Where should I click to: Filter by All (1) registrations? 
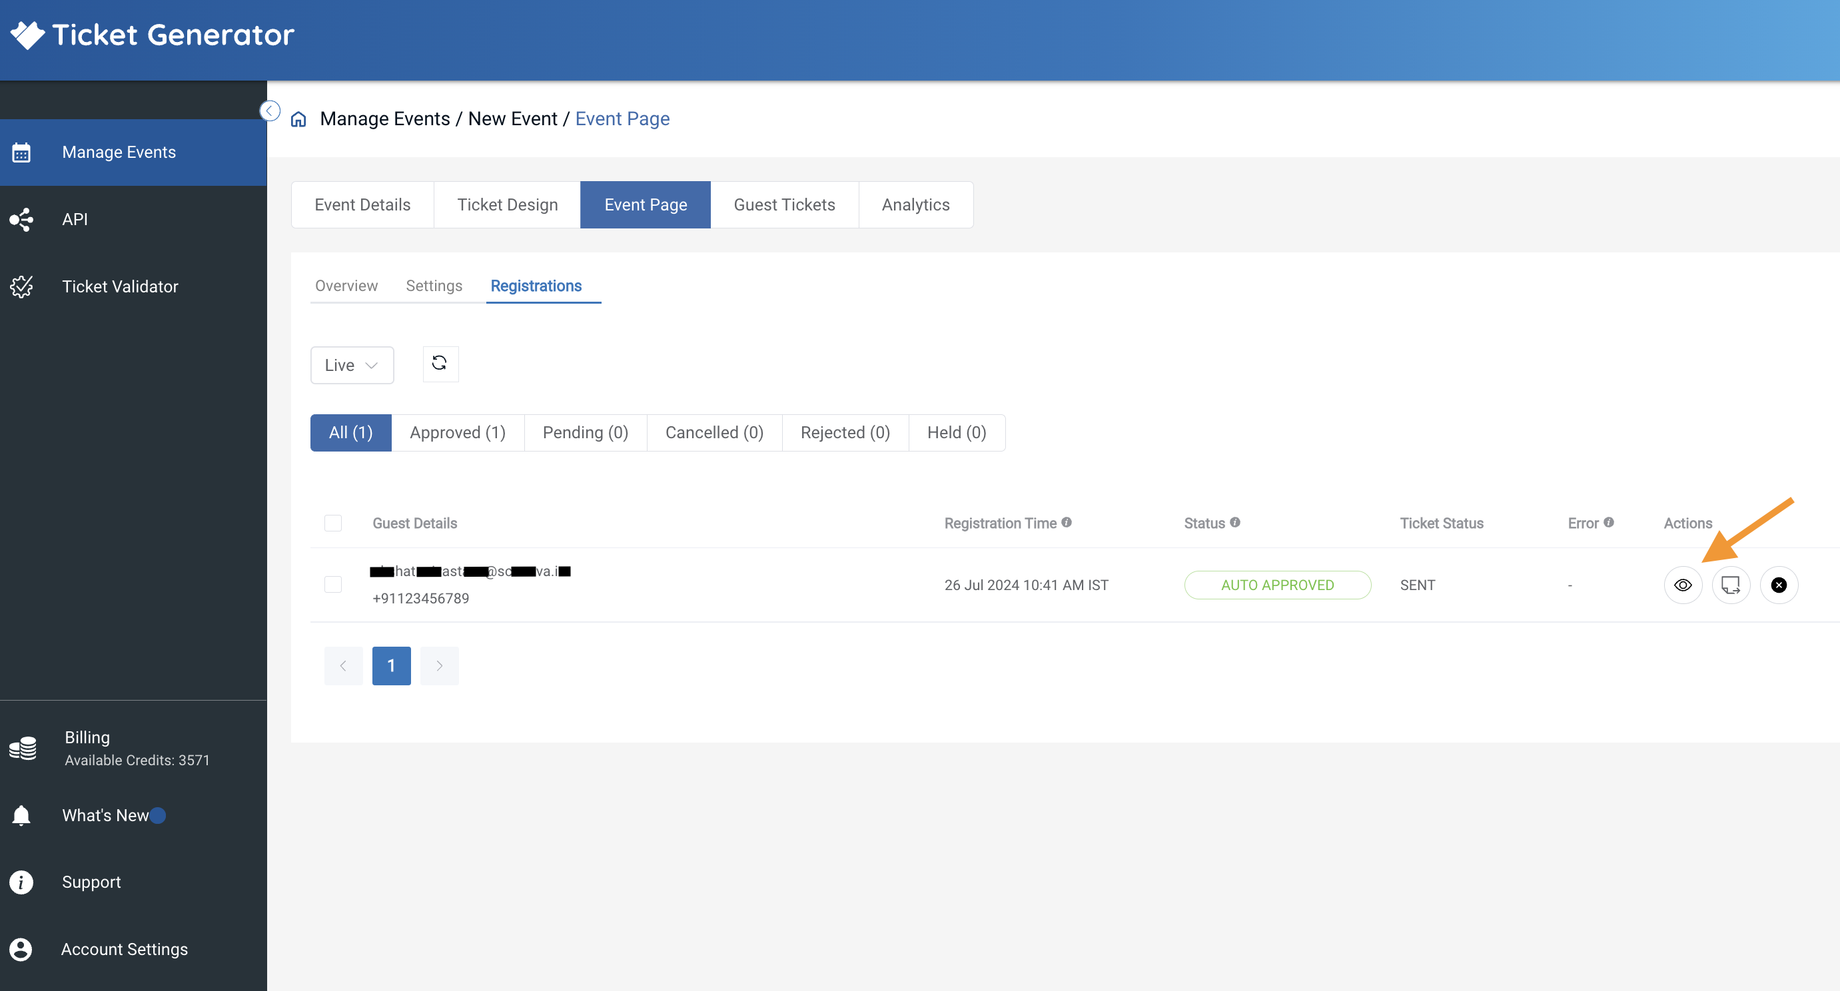pos(350,433)
